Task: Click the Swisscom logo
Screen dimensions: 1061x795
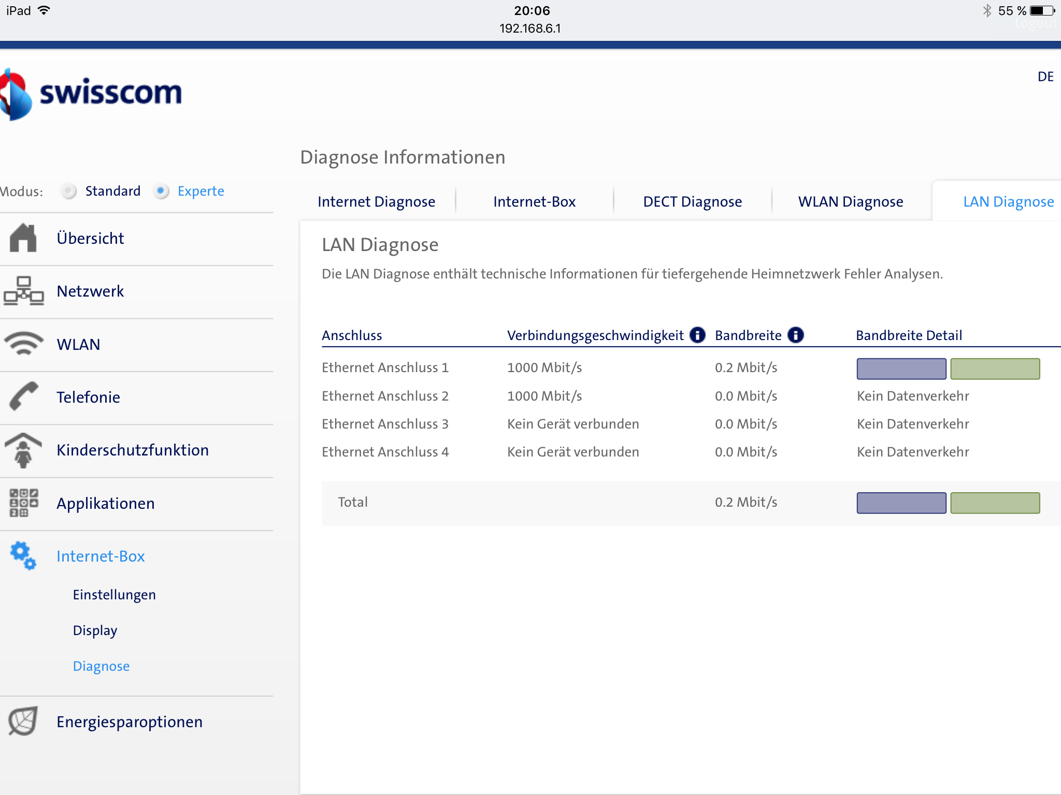Action: 91,94
